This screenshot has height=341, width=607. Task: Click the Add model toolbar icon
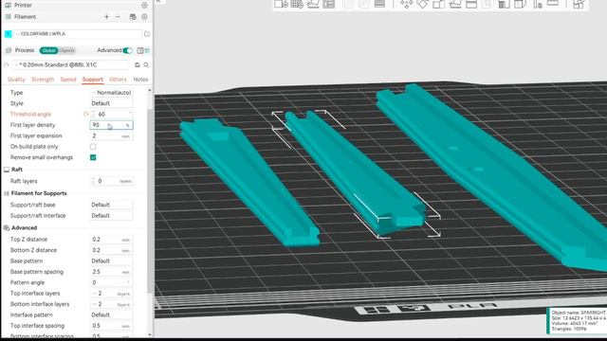pyautogui.click(x=281, y=4)
